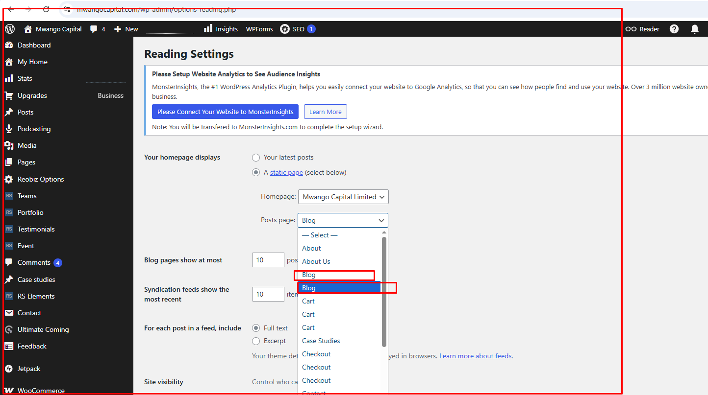Choose About from the dropdown list
The height and width of the screenshot is (395, 708).
coord(339,248)
